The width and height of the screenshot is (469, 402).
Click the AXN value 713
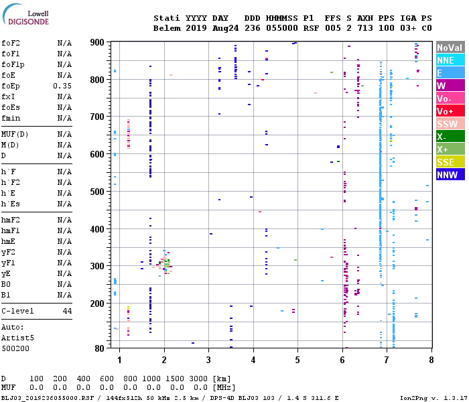(x=365, y=28)
